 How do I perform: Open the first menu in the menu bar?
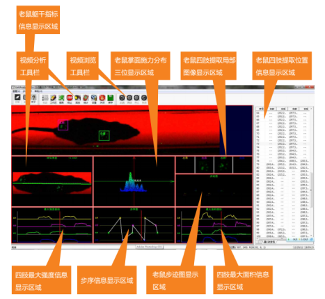point(16,91)
